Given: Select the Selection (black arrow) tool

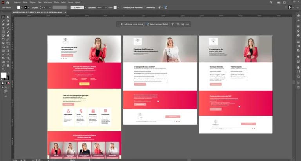Looking at the screenshot, I should [3, 17].
